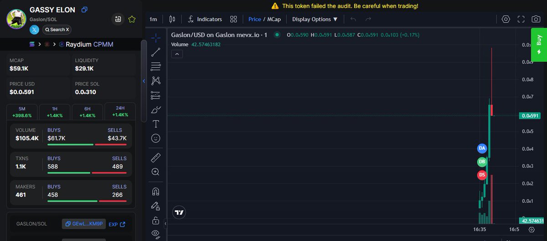Take a chart snapshot with camera
The image size is (547, 241).
pyautogui.click(x=537, y=19)
